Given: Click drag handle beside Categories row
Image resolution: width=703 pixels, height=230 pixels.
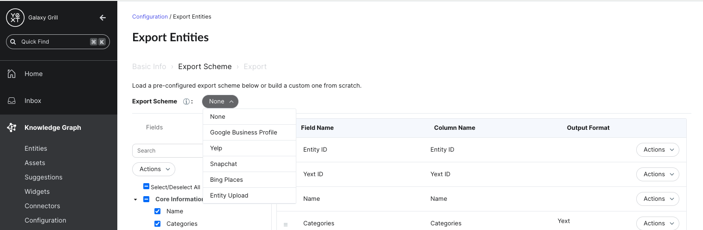Looking at the screenshot, I should click(x=286, y=224).
